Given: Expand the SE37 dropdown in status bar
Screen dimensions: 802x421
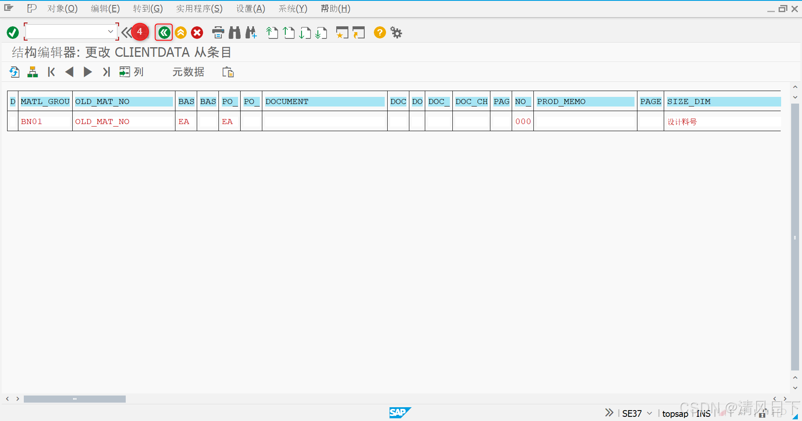Looking at the screenshot, I should click(x=649, y=413).
